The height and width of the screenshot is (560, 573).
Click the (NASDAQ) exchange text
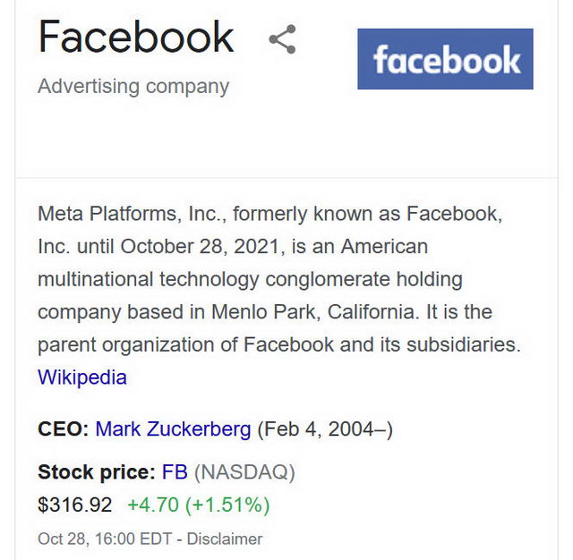[244, 471]
